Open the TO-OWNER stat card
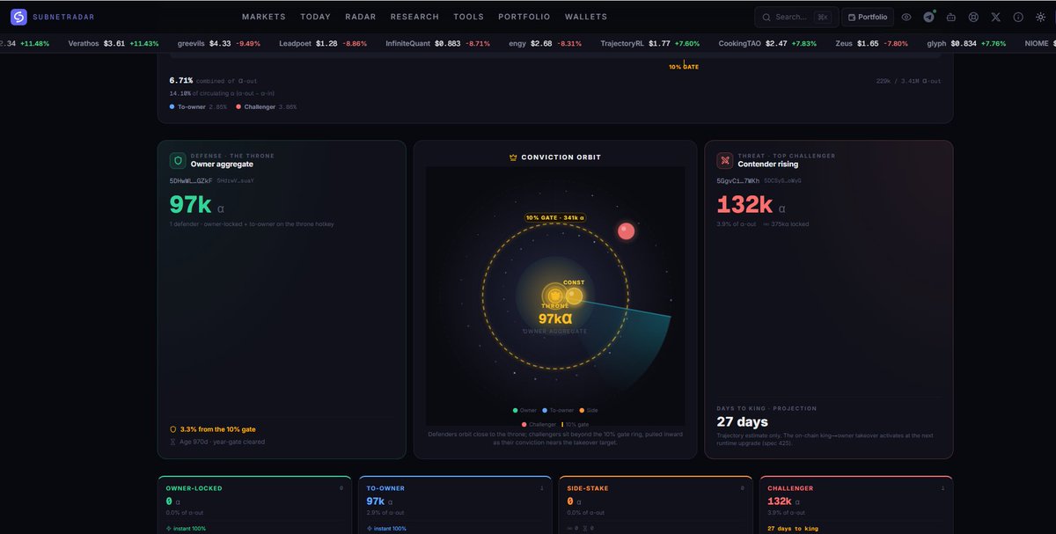The width and height of the screenshot is (1056, 534). [x=456, y=505]
